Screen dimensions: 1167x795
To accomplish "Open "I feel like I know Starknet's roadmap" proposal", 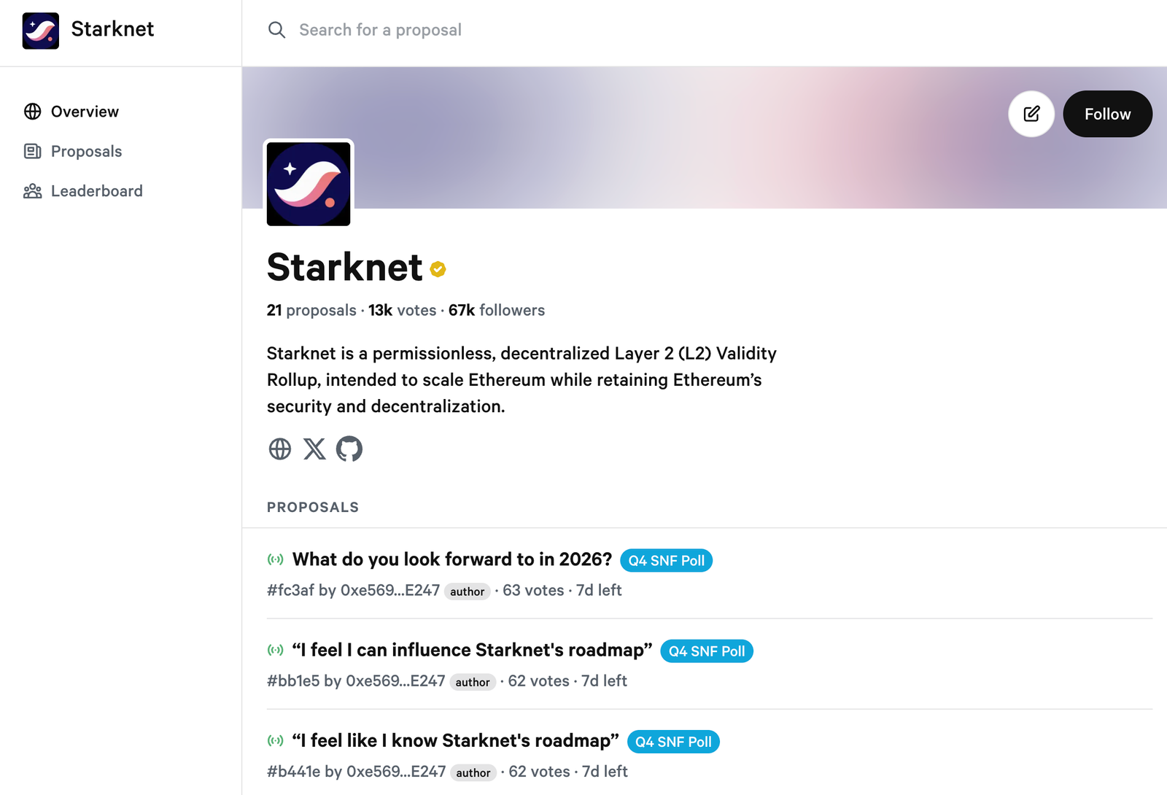I will coord(455,740).
